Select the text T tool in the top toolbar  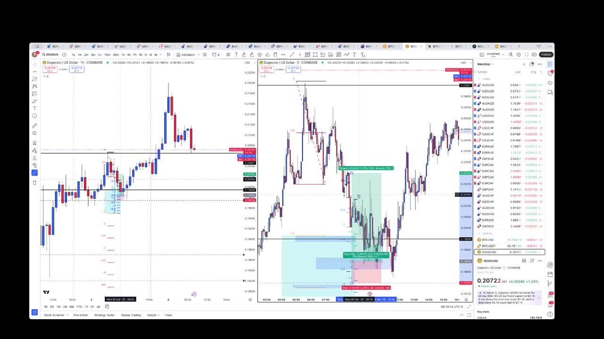click(x=354, y=55)
